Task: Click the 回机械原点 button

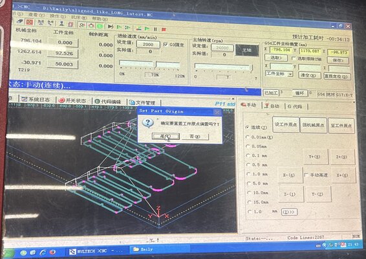Action: coord(313,125)
